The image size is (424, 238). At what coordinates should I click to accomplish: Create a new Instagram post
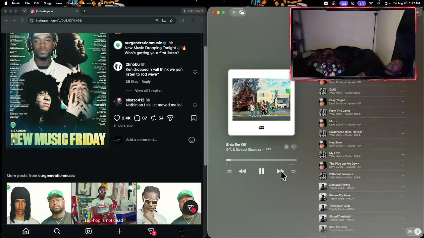tap(120, 231)
